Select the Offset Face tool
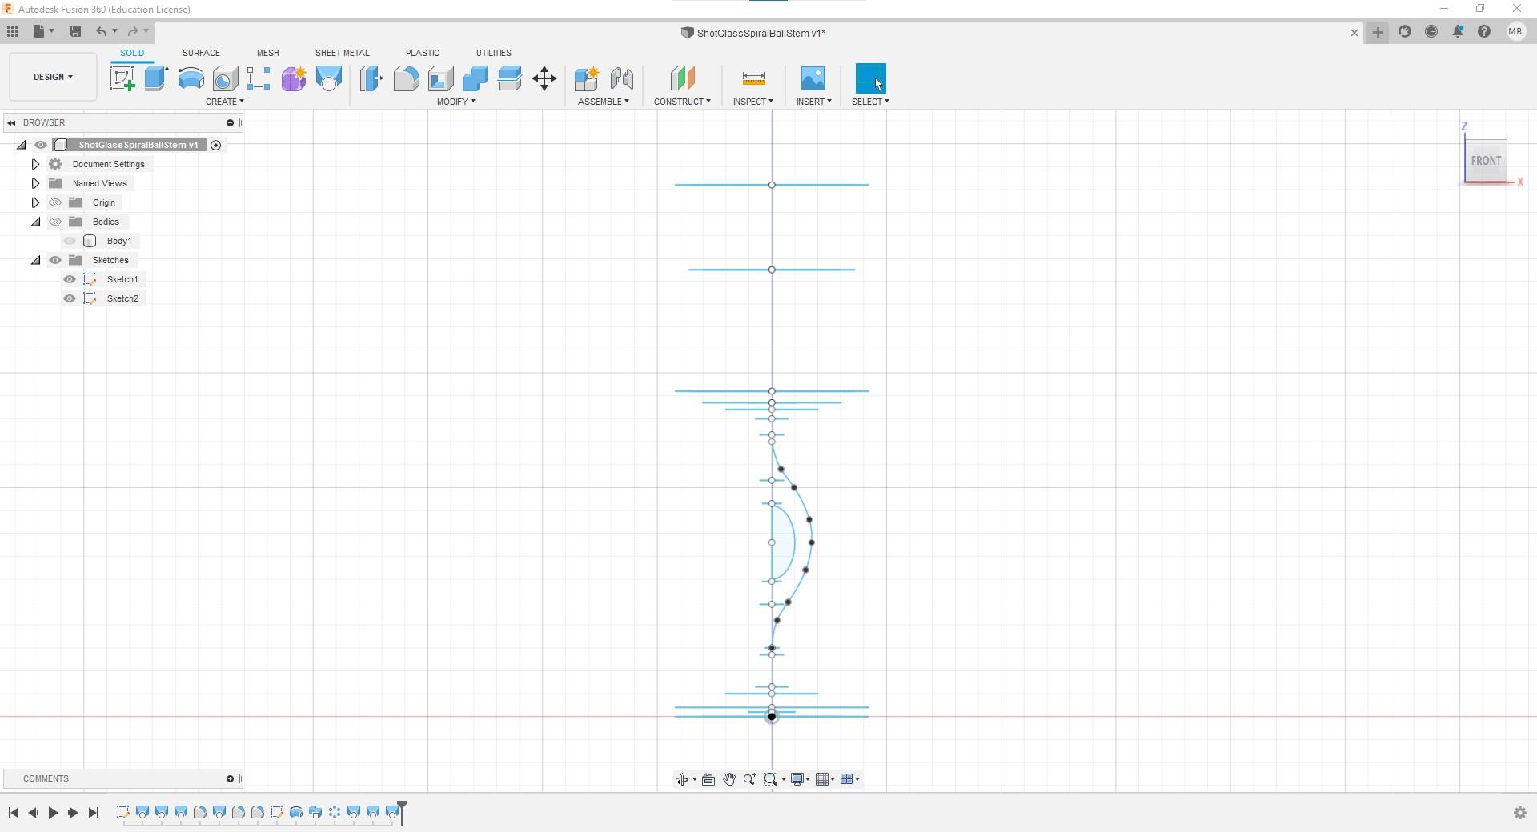Viewport: 1537px width, 832px height. tap(509, 78)
